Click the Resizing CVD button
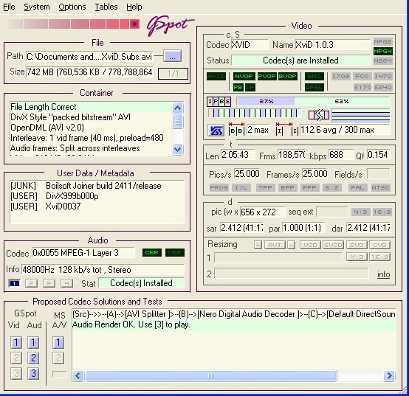Screen dimensions: 409x396 point(379,245)
